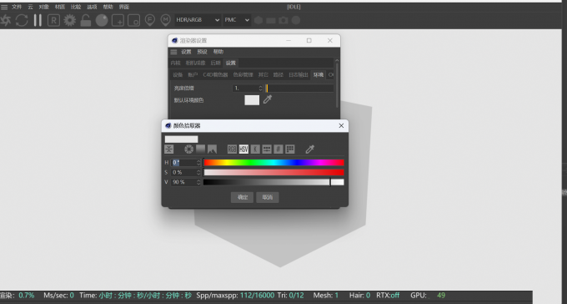Click the rainbow hue slider bar

click(273, 163)
